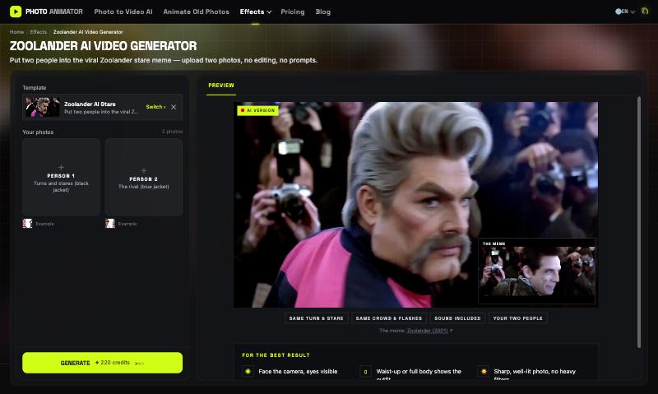Open the Zoolander (2001) meme link
The image size is (658, 394).
[x=428, y=331]
